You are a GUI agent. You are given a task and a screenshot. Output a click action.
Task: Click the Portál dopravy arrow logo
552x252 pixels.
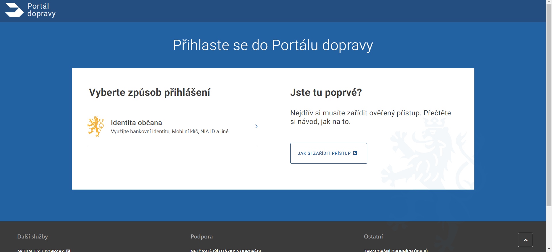pyautogui.click(x=14, y=10)
